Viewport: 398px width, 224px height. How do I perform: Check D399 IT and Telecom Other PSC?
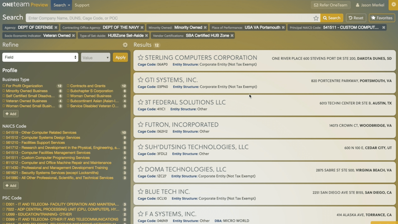[x=4, y=219]
